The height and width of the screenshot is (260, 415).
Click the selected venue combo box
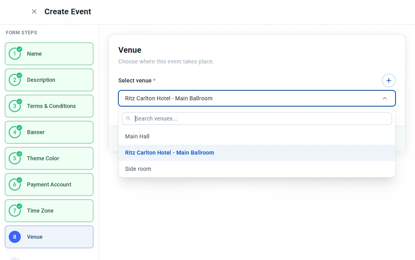(x=257, y=98)
